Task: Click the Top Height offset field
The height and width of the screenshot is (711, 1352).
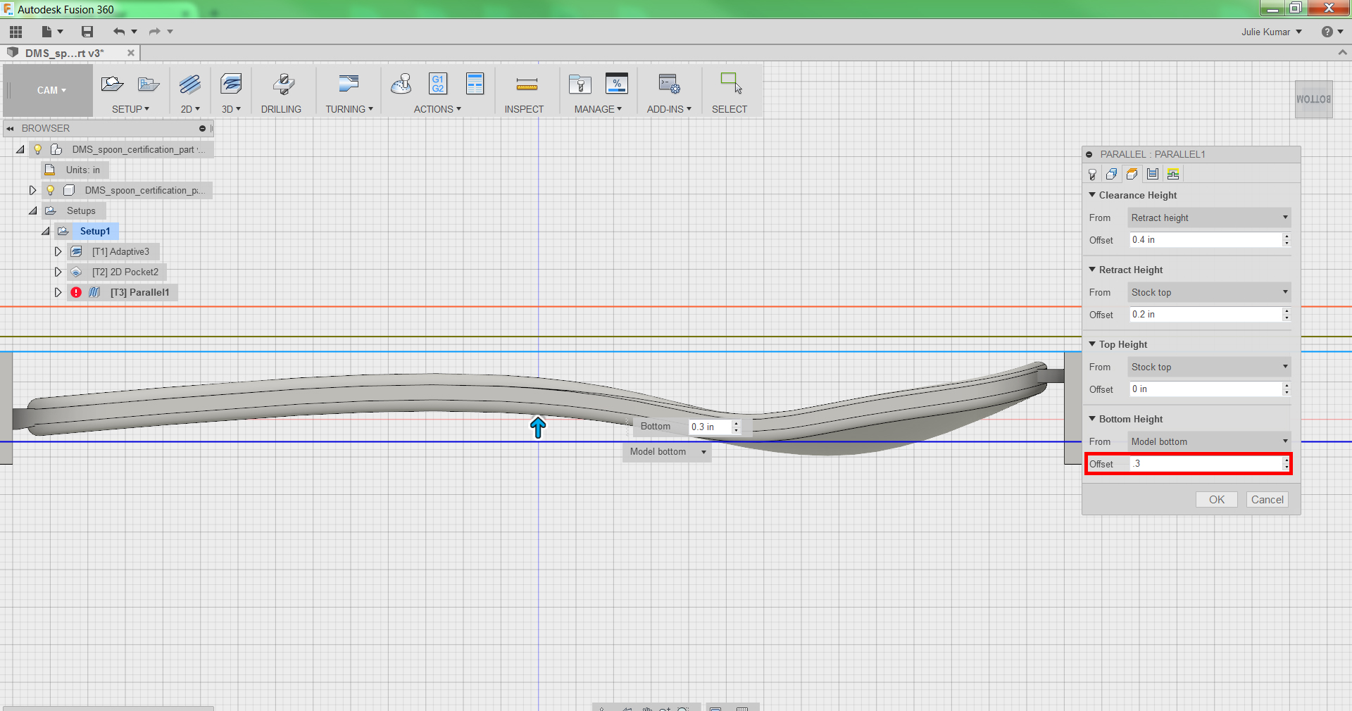Action: [1206, 389]
